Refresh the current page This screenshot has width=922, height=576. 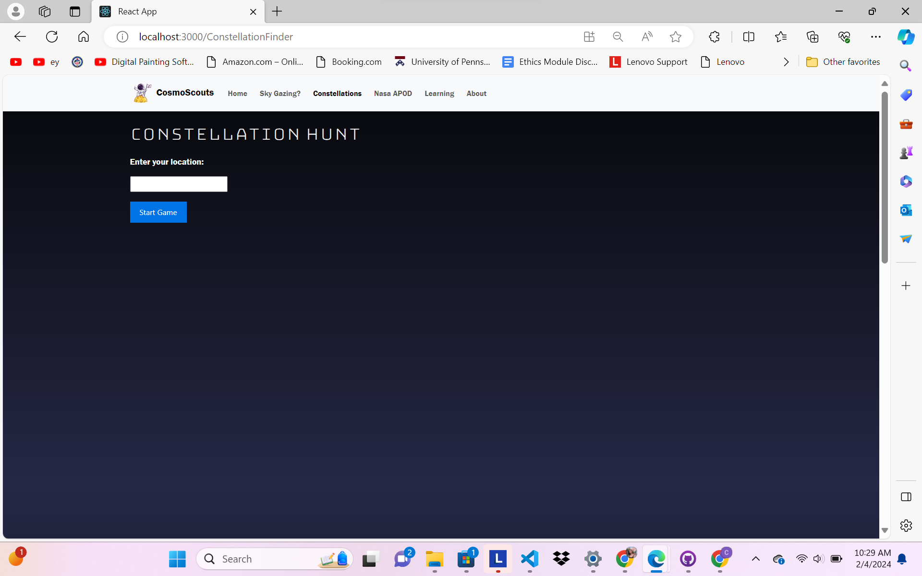tap(52, 37)
